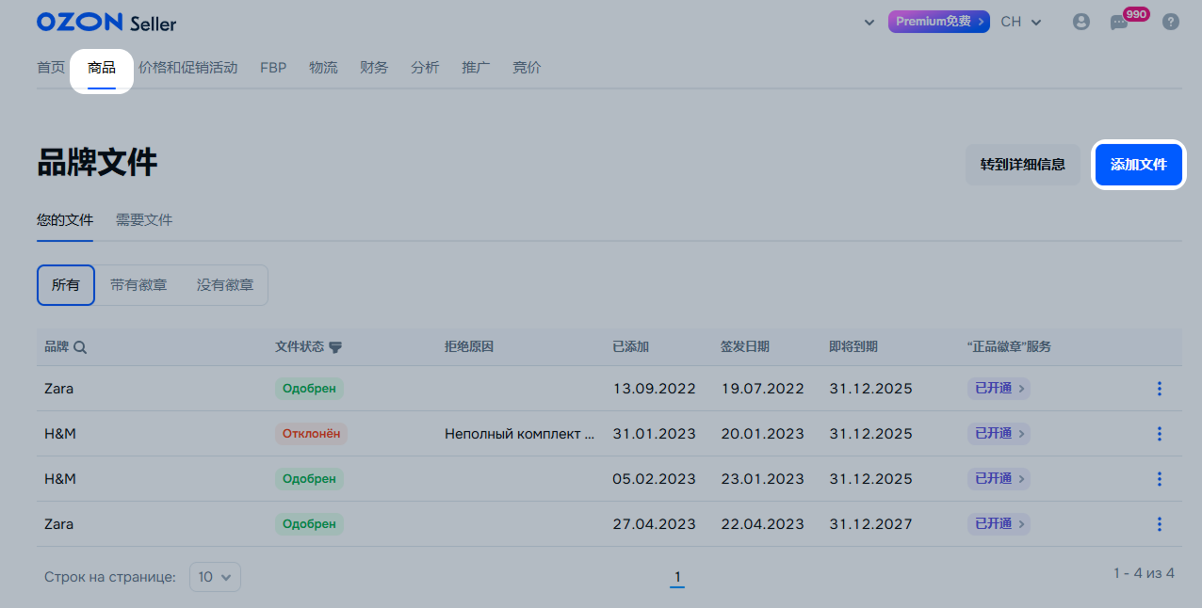Select the 带有徽章 filter toggle
Viewport: 1202px width, 608px height.
138,285
